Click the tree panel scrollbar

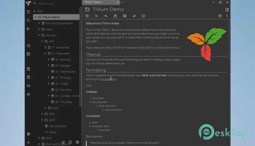[81, 57]
